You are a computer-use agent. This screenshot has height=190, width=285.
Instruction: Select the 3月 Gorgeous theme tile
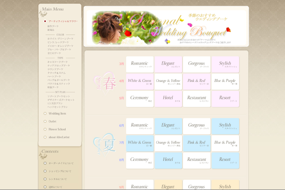(197, 65)
